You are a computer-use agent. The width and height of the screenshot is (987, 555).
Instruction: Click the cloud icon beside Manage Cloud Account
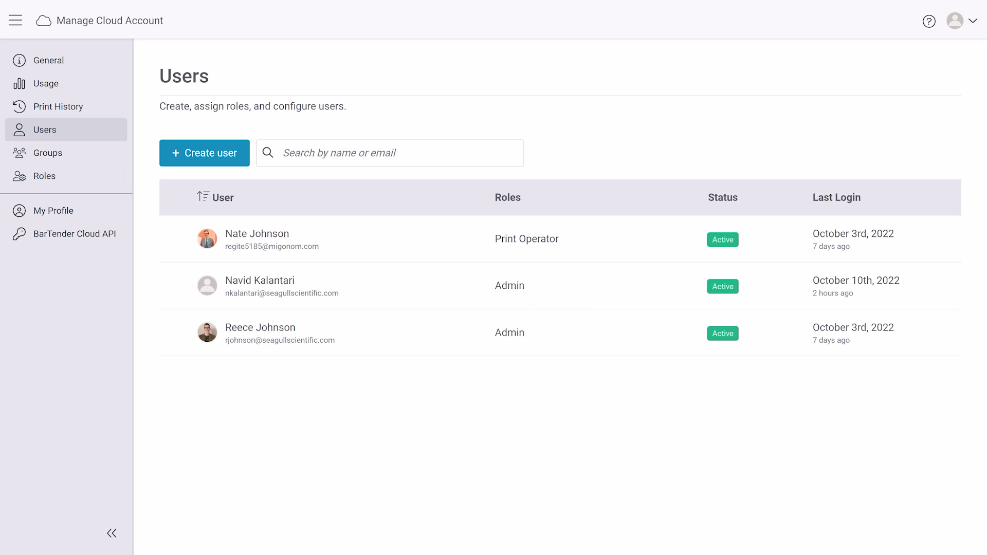(44, 21)
